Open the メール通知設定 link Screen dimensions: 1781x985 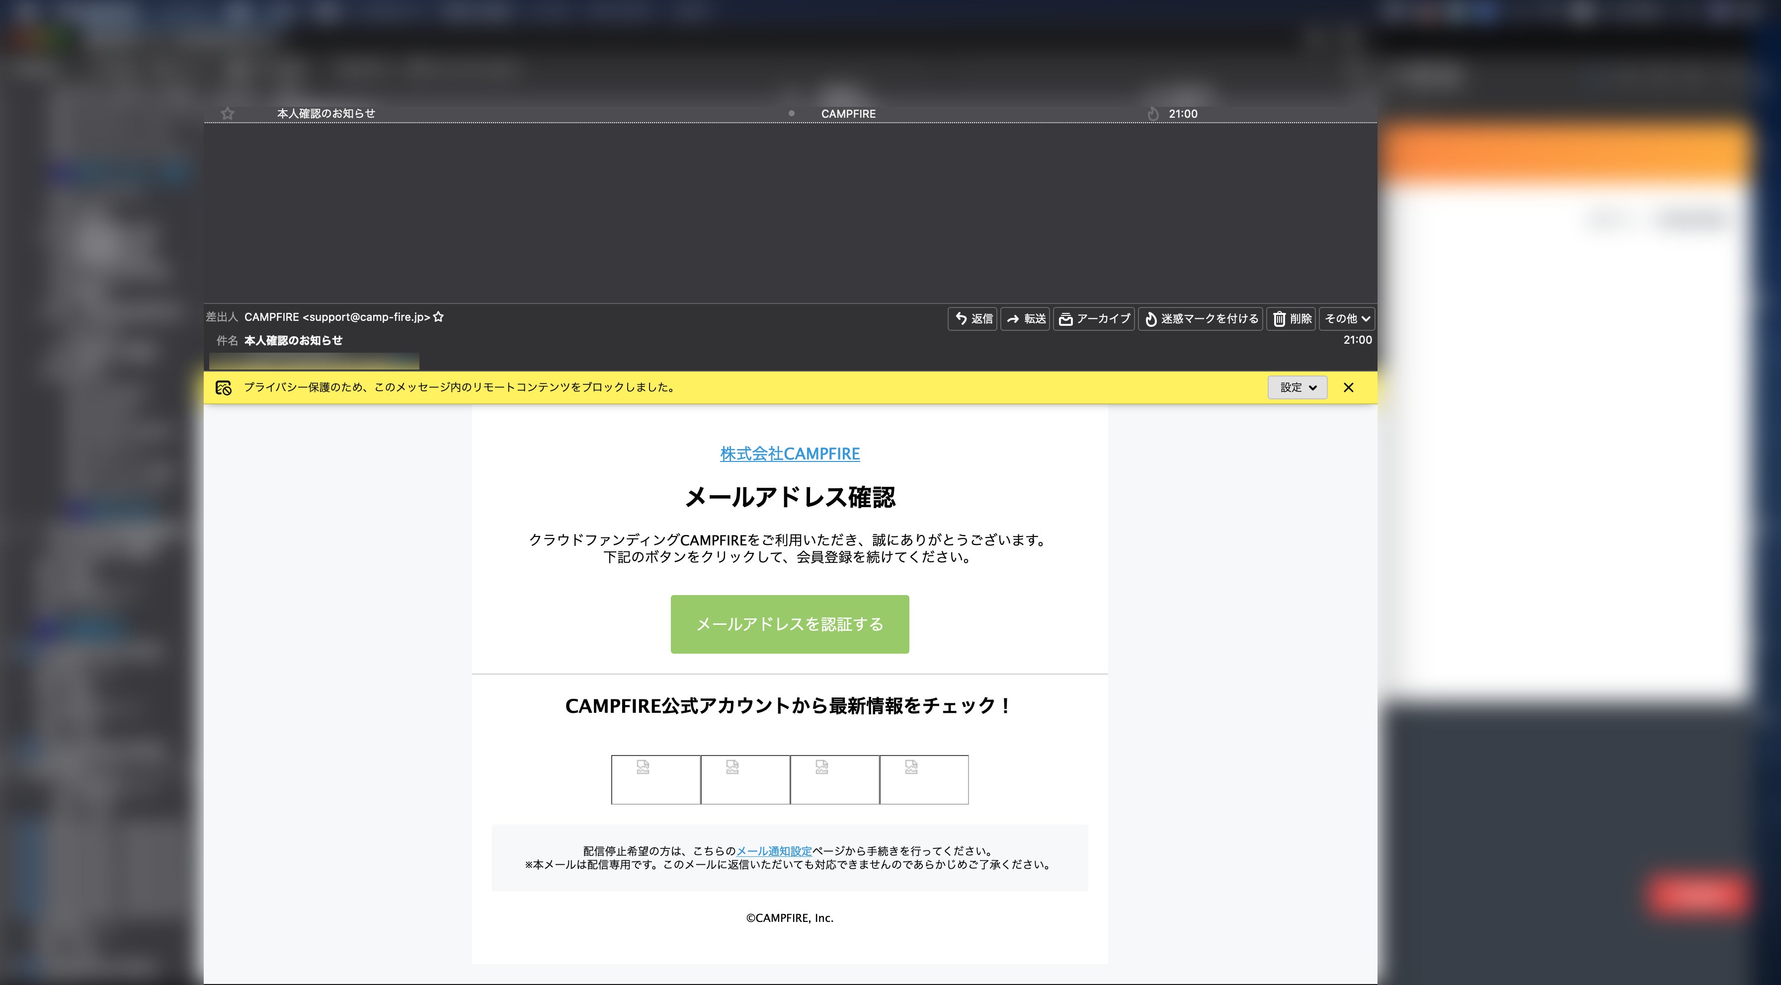click(774, 851)
